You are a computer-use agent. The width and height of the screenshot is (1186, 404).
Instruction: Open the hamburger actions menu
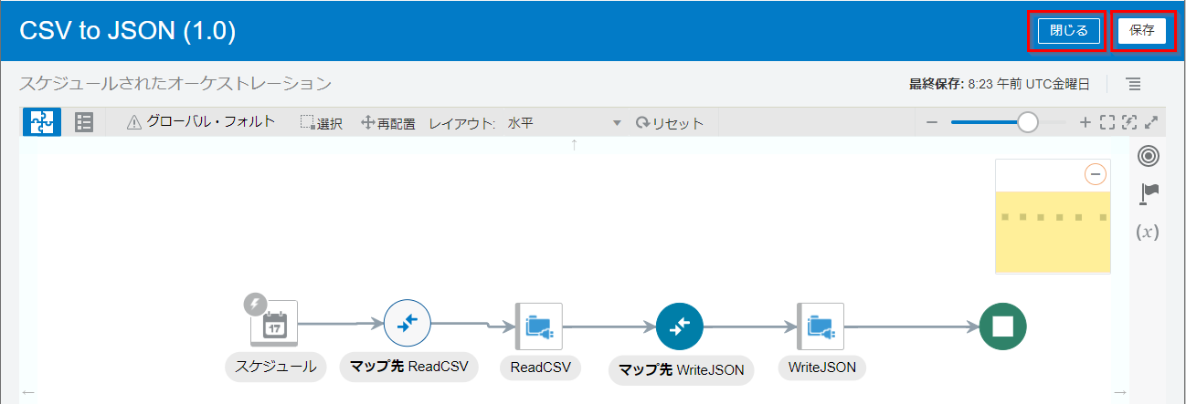click(x=1134, y=84)
